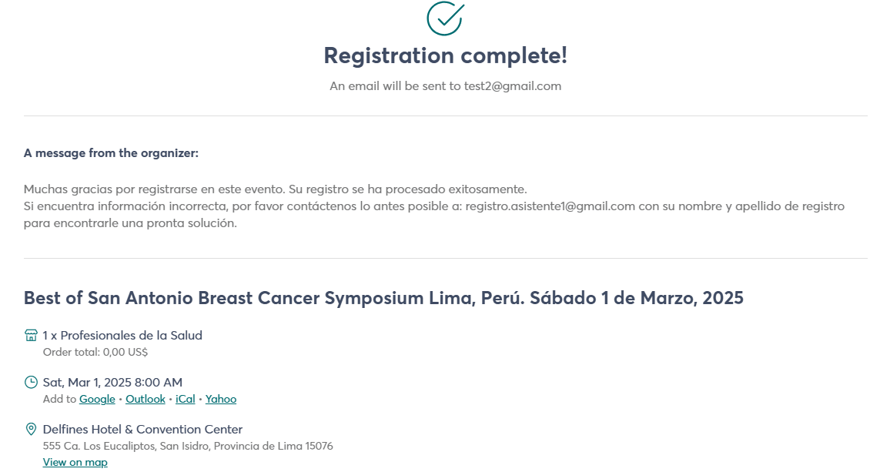Viewport: 870px width, 472px height.
Task: Click the clock icon next to date
Action: [x=31, y=382]
